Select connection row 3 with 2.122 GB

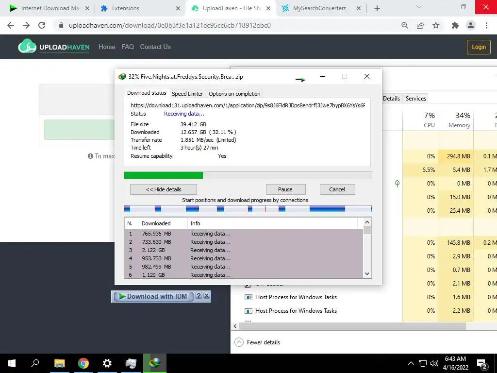click(244, 250)
